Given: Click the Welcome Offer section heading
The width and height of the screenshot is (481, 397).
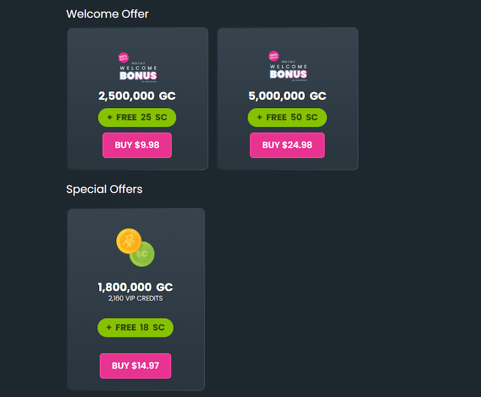Looking at the screenshot, I should pos(107,14).
